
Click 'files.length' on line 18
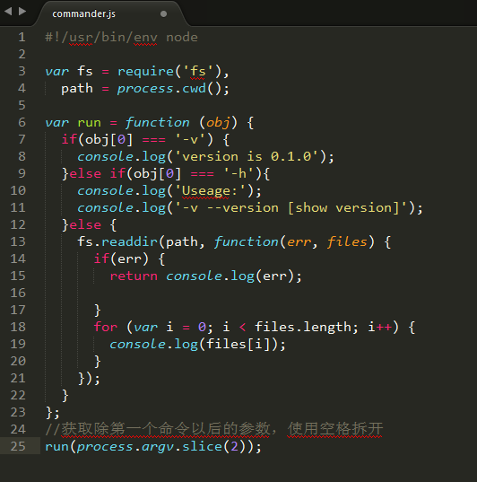pos(303,327)
